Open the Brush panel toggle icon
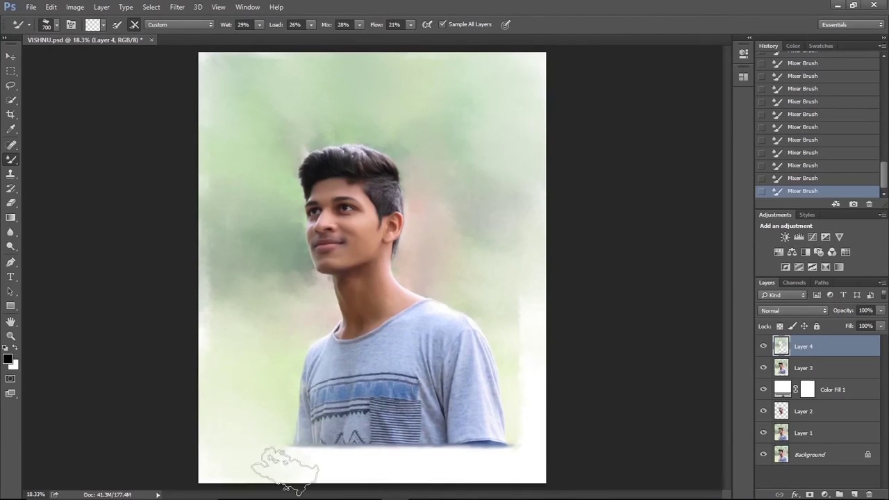Screen dimensions: 889x500 [71, 24]
